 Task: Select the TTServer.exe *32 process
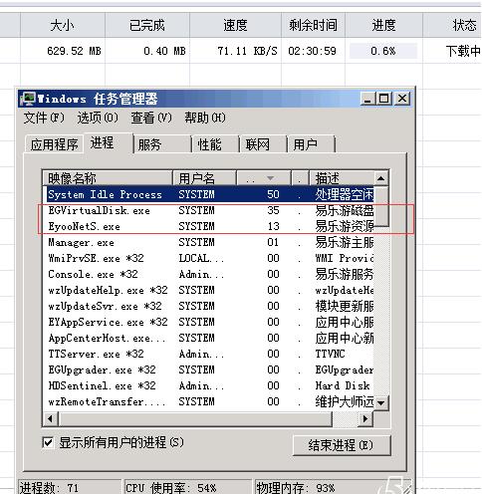click(209, 354)
